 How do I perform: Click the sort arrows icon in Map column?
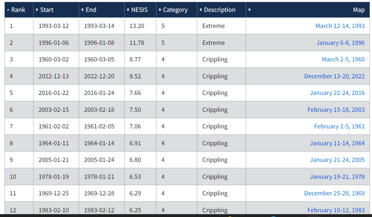(250, 10)
